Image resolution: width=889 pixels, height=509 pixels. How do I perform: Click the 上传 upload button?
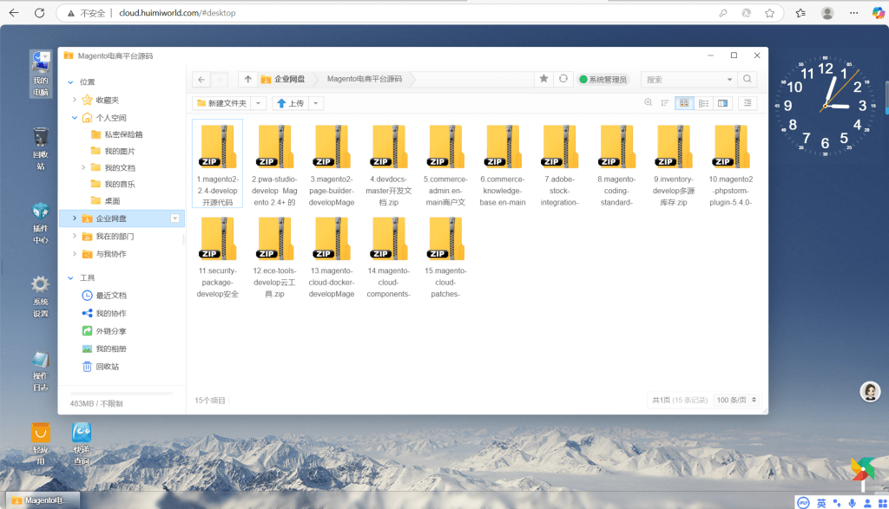pos(291,103)
